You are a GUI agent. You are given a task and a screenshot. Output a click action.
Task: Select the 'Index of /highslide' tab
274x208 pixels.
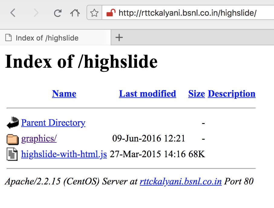(55, 38)
